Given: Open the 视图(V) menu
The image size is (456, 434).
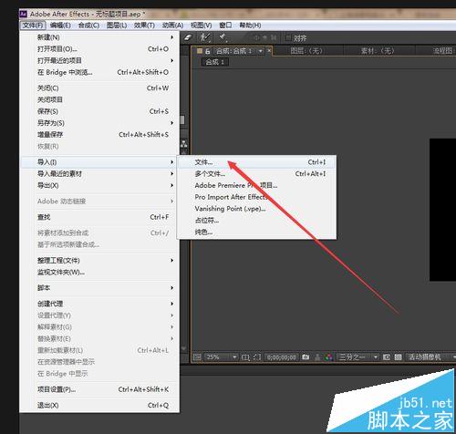Looking at the screenshot, I should 201,26.
